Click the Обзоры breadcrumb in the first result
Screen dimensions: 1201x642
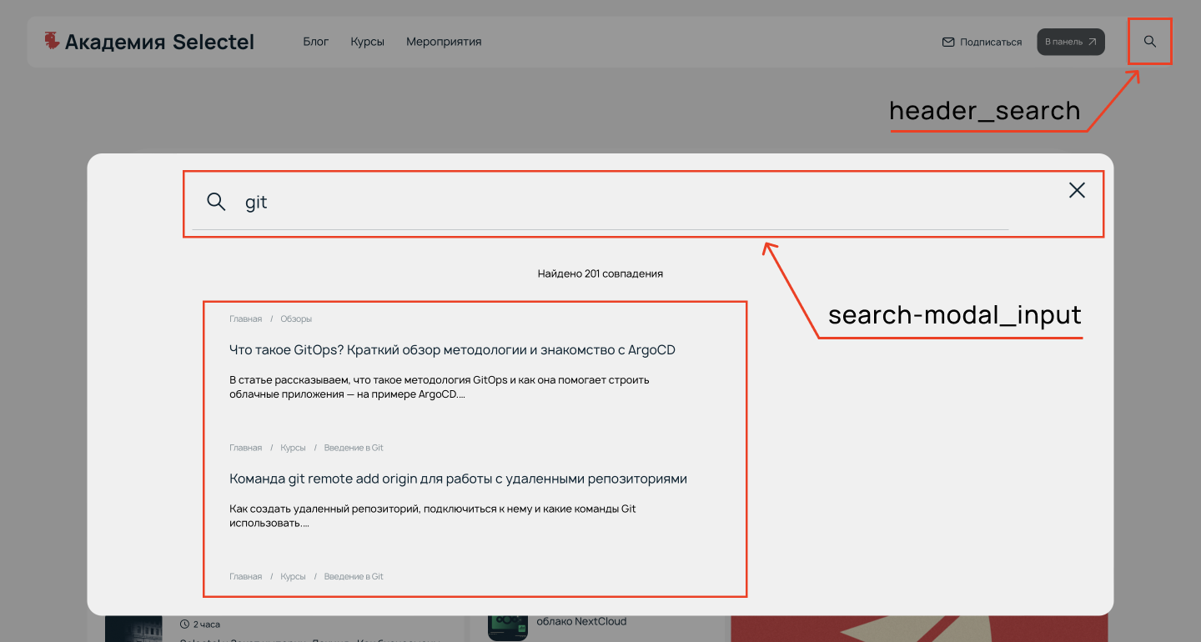296,318
